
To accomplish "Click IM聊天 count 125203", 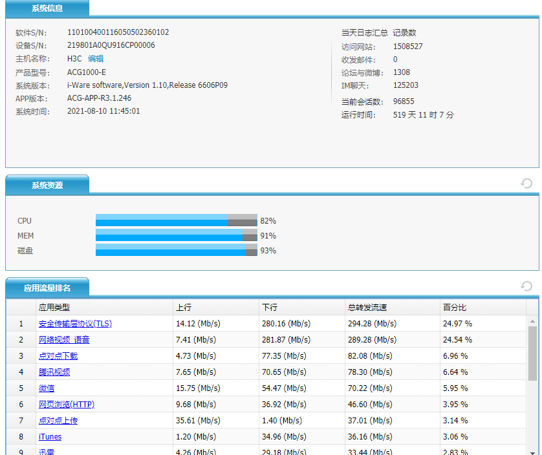I will [x=406, y=85].
